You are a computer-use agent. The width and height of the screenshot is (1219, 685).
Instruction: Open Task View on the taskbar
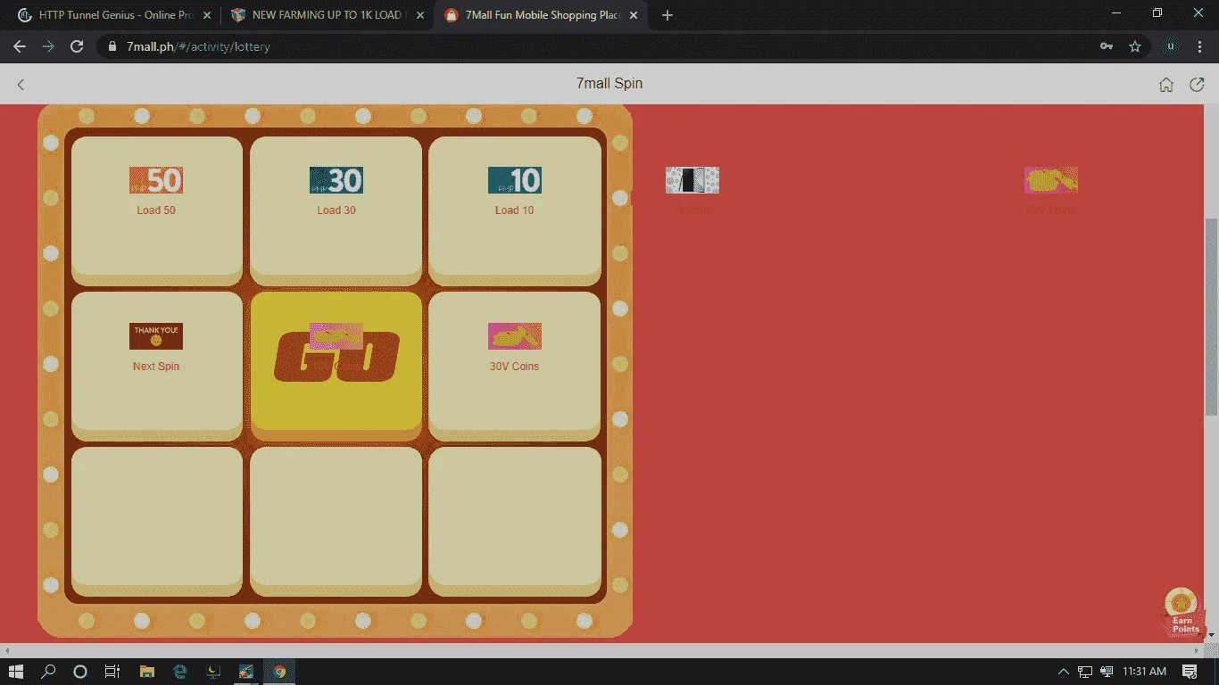pyautogui.click(x=112, y=672)
